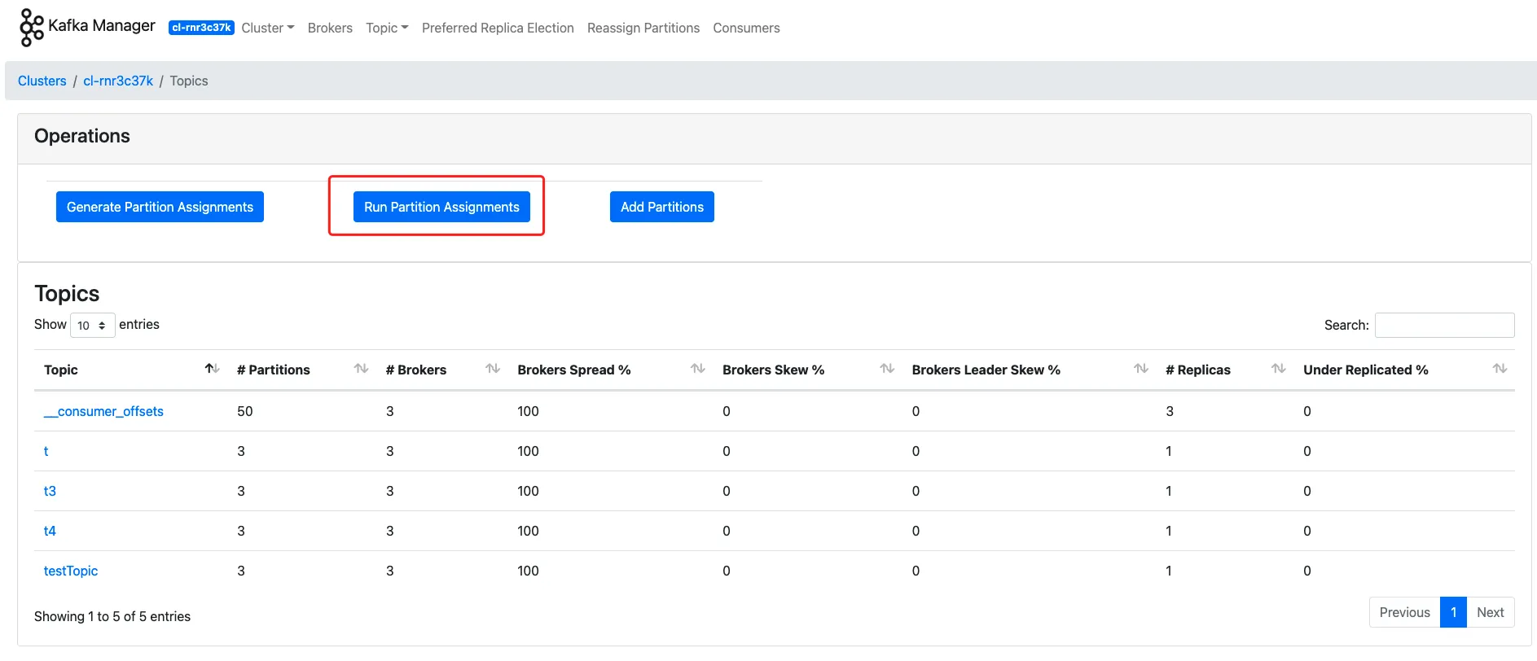The width and height of the screenshot is (1537, 661).
Task: Click Generate Partition Assignments button
Action: pyautogui.click(x=160, y=207)
